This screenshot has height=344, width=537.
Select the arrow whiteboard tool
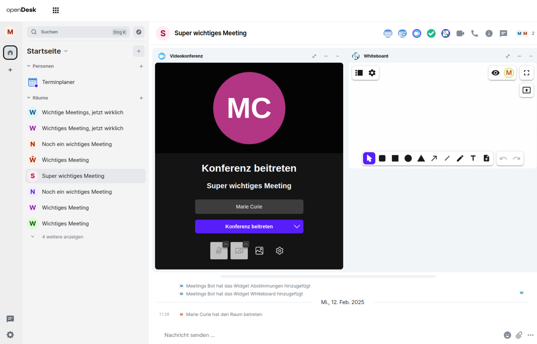434,158
